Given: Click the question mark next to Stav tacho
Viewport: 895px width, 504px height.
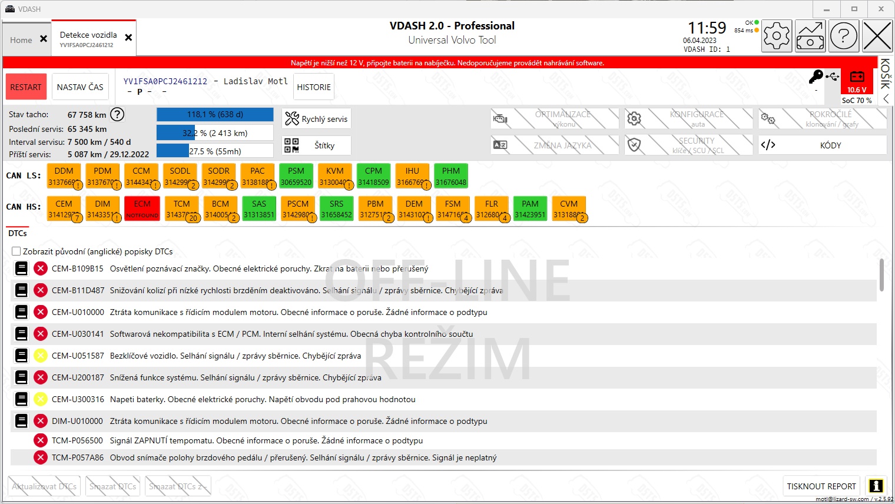Looking at the screenshot, I should [117, 114].
